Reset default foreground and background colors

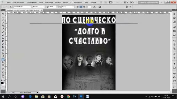[2, 80]
